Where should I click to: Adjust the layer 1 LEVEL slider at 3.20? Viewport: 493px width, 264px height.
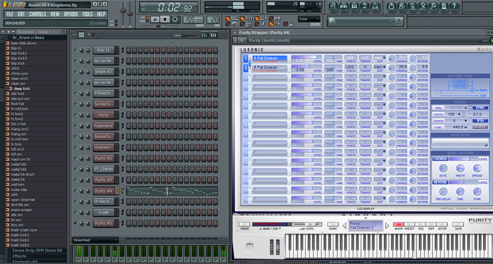pos(306,57)
